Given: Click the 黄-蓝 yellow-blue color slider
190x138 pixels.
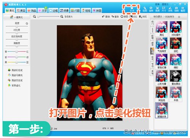Looking at the screenshot, I should [x=17, y=62].
